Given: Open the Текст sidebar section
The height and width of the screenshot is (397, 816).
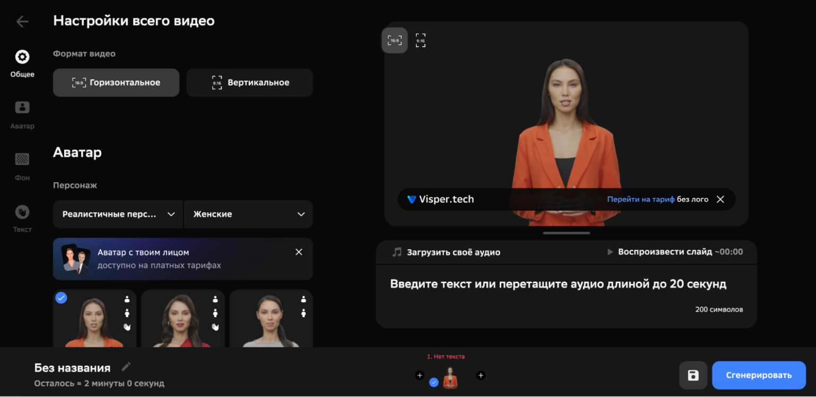Looking at the screenshot, I should [x=22, y=219].
